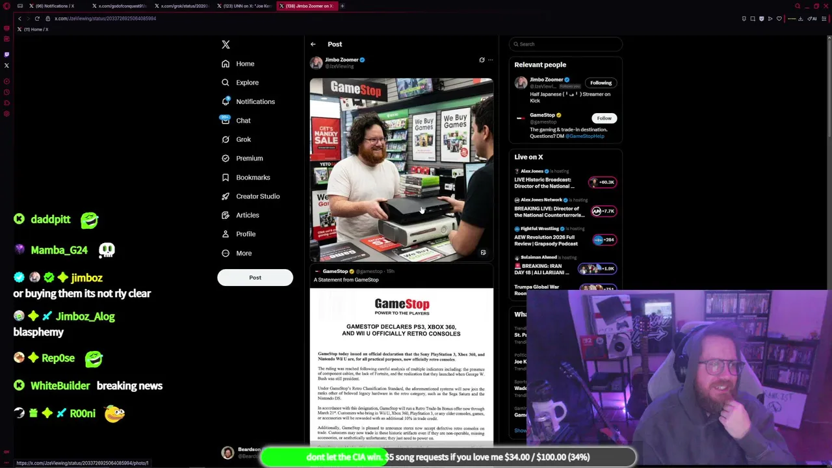Open AEW Revolution 2026 Full Review broadcast
This screenshot has width=832, height=468.
(546, 240)
